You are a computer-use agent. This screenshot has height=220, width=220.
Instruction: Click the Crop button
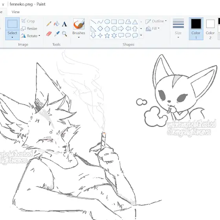28,21
